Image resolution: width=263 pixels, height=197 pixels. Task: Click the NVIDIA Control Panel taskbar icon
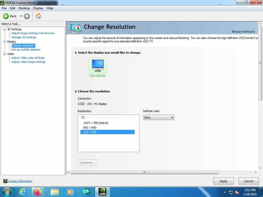(x=102, y=192)
